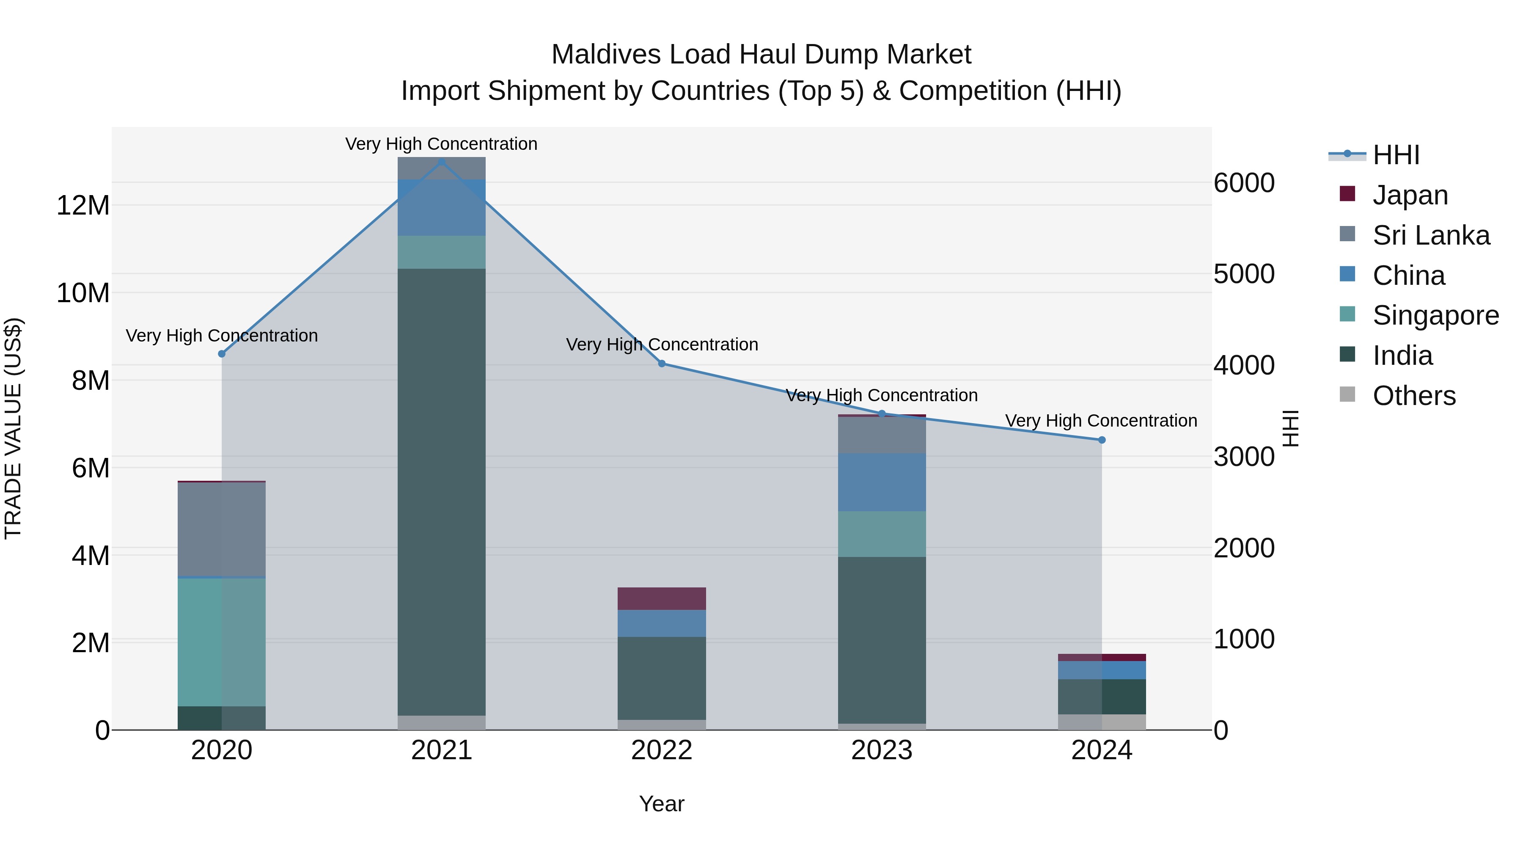Click the India segment of the 2023 bar
This screenshot has width=1523, height=857.
coord(882,640)
